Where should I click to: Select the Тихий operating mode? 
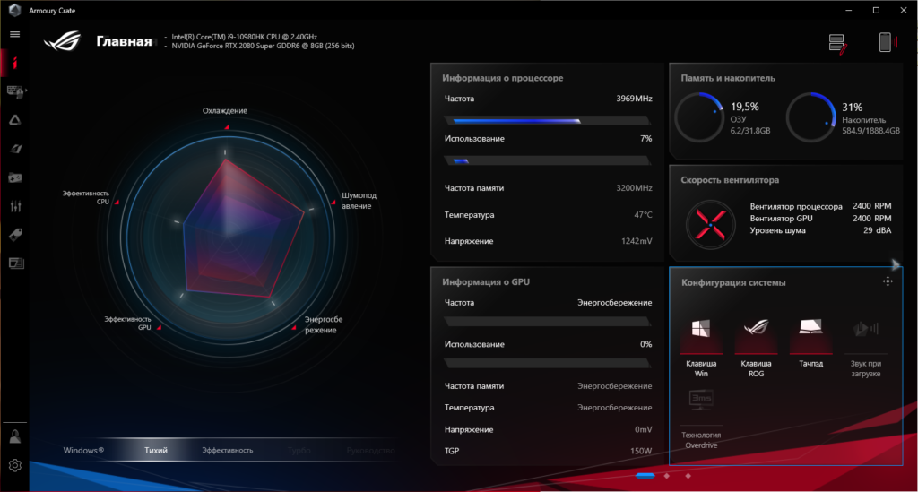tap(156, 450)
